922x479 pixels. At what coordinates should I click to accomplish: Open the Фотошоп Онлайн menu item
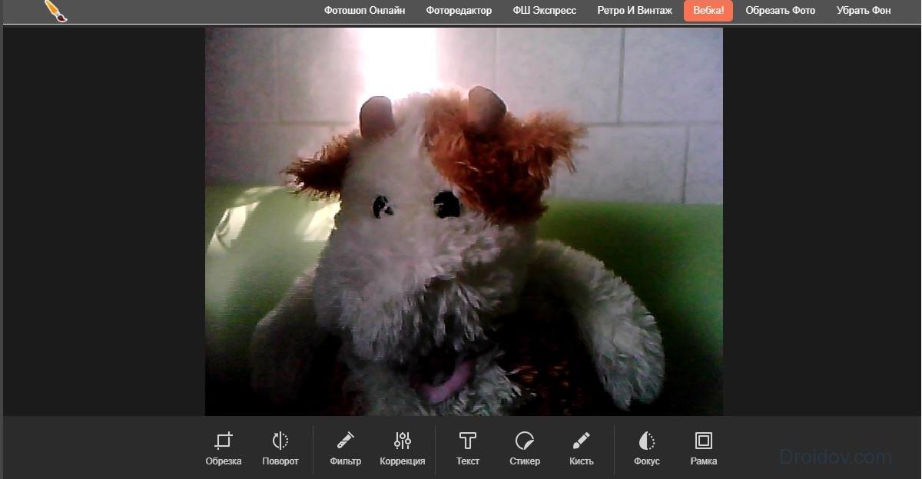tap(365, 11)
